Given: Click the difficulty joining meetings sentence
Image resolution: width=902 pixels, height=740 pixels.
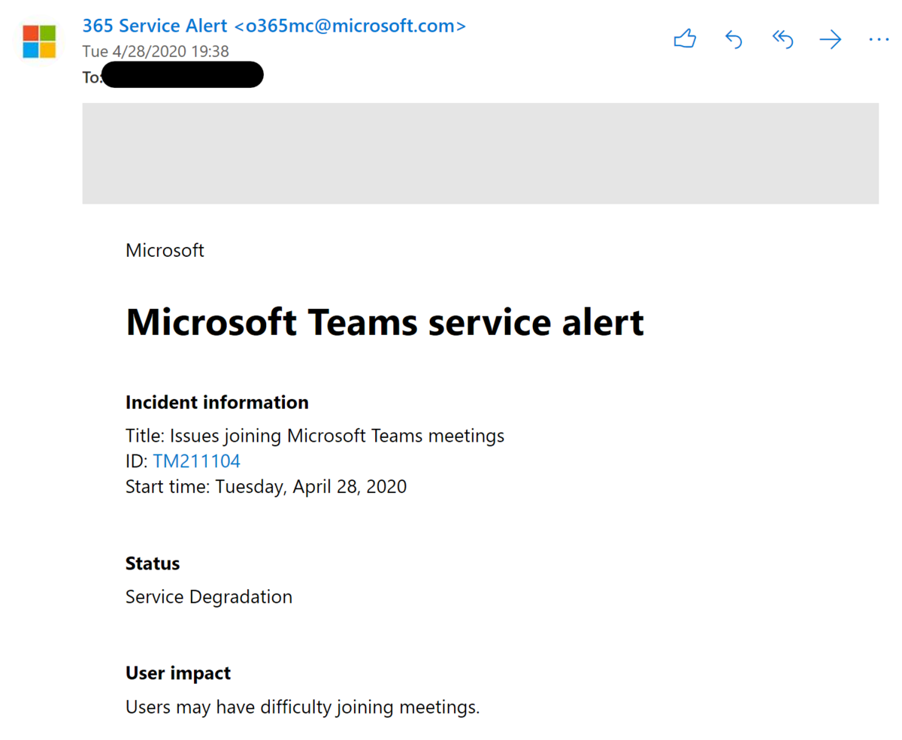Looking at the screenshot, I should point(302,707).
